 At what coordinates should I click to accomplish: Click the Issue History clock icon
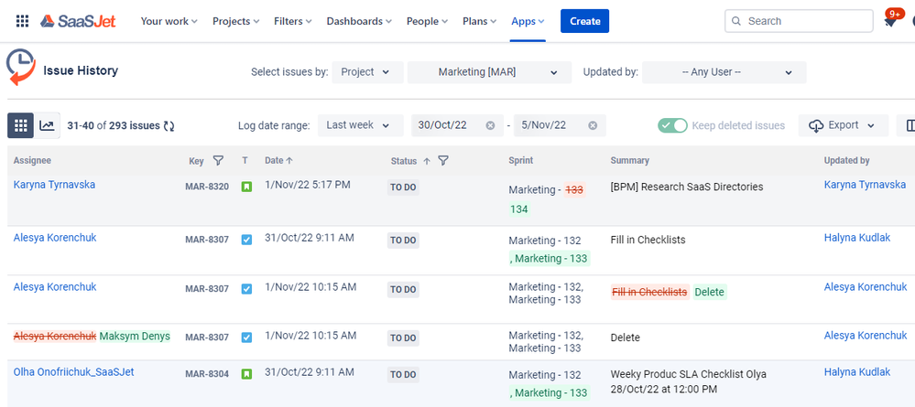click(20, 67)
